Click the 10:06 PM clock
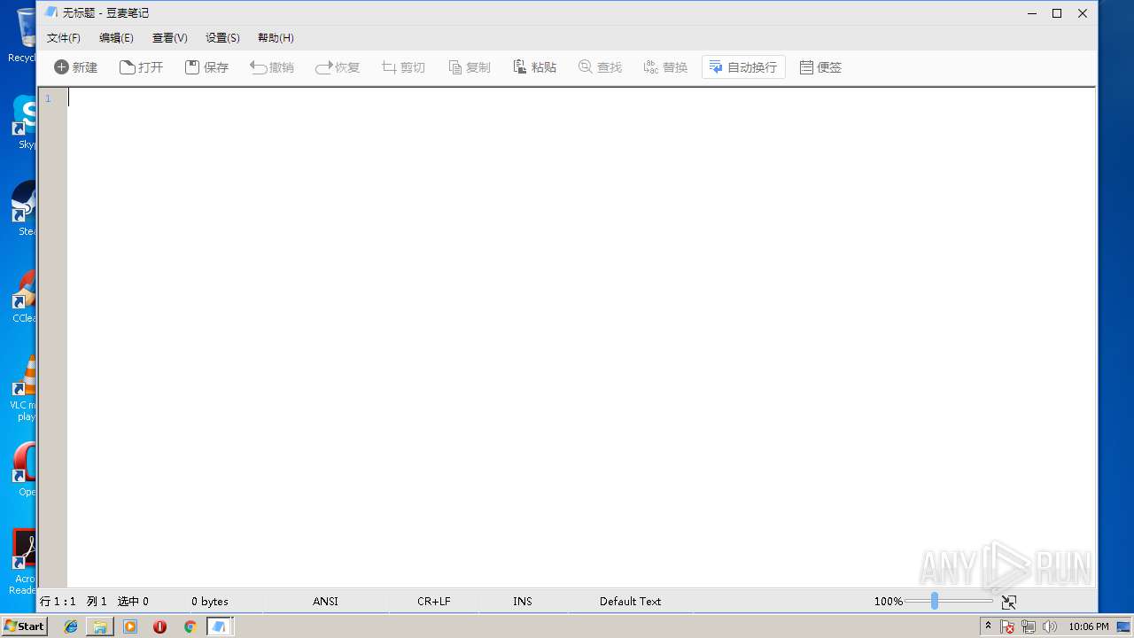 click(x=1089, y=626)
